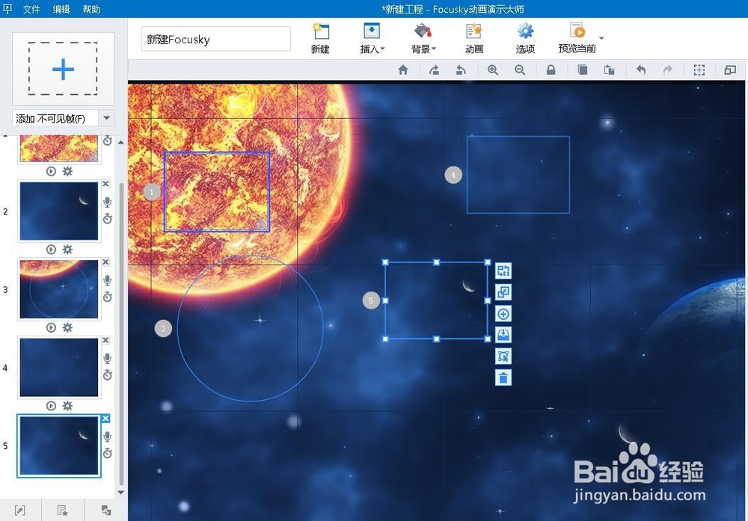This screenshot has width=748, height=521.
Task: Open the 添加 不可见帧 frame type dropdown arrow
Action: point(107,118)
